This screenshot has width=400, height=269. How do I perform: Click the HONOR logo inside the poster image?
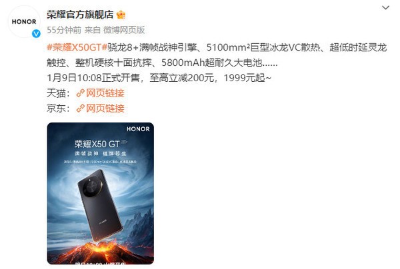click(x=138, y=129)
